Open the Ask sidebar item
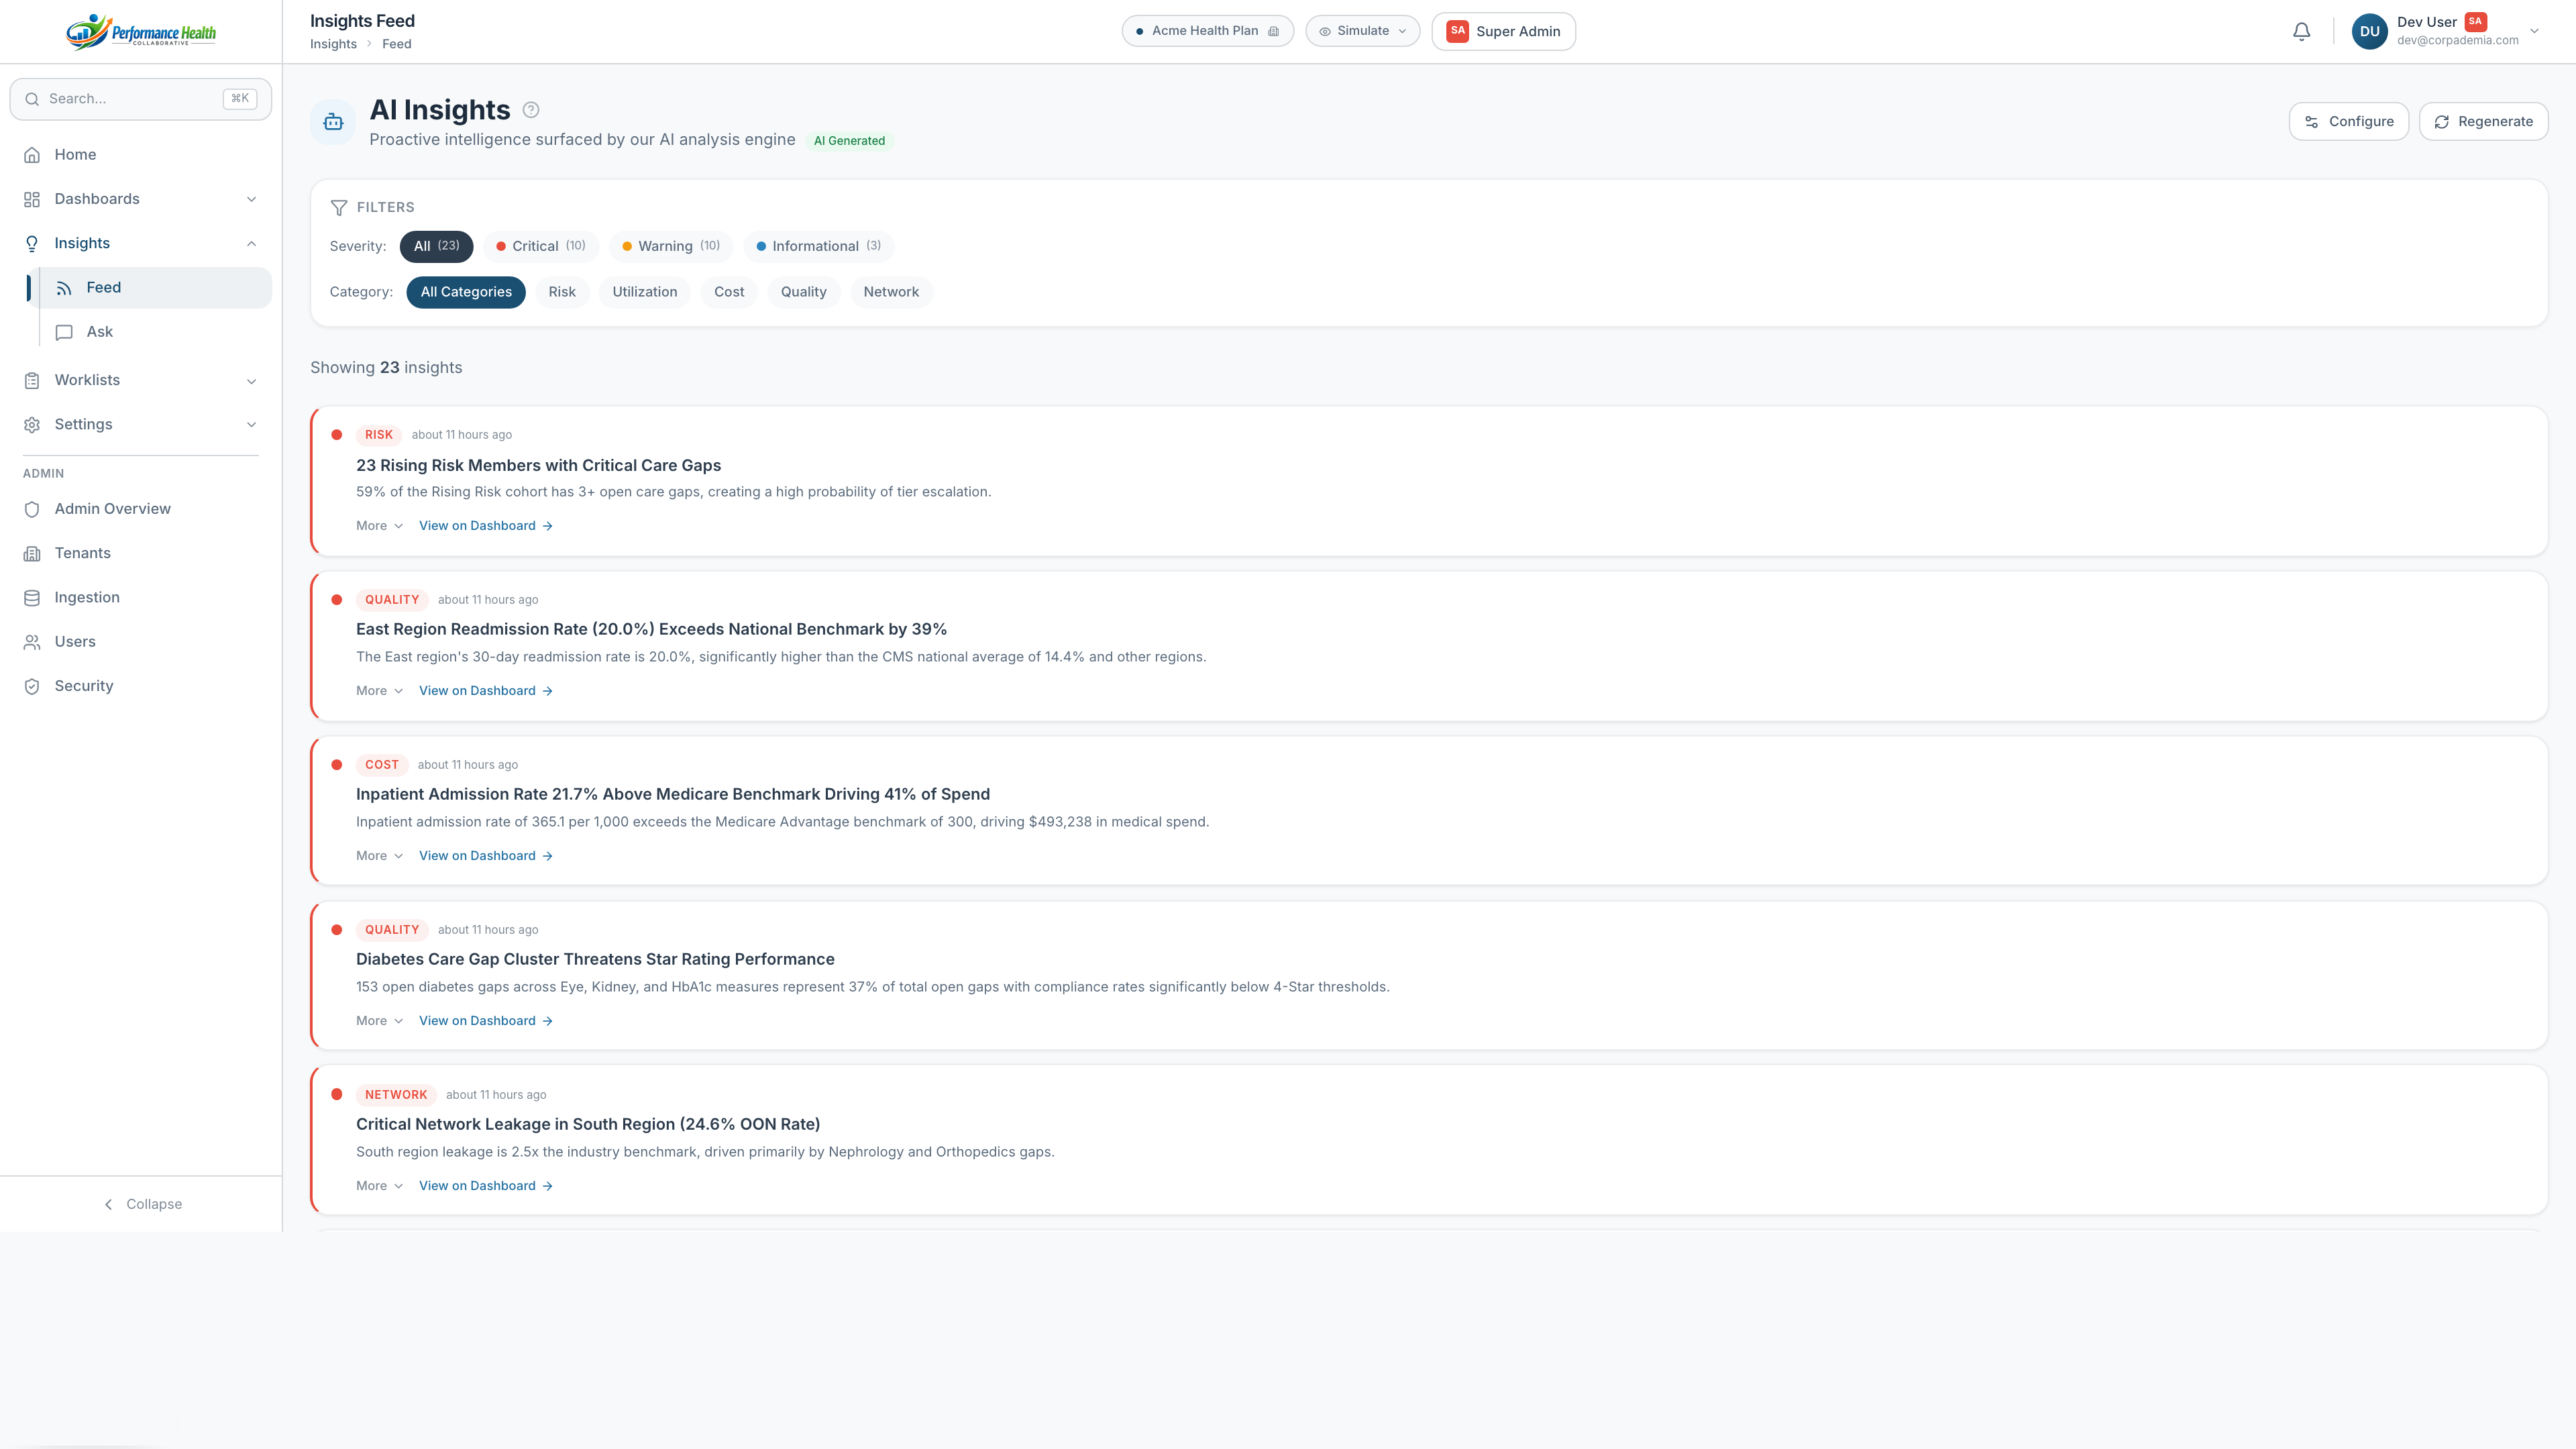 (155, 332)
